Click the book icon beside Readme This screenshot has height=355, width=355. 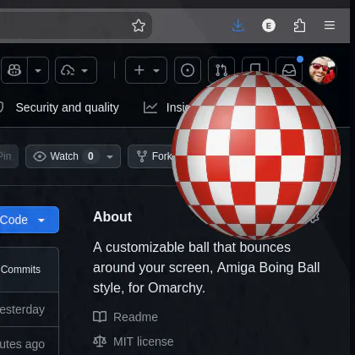[100, 317]
